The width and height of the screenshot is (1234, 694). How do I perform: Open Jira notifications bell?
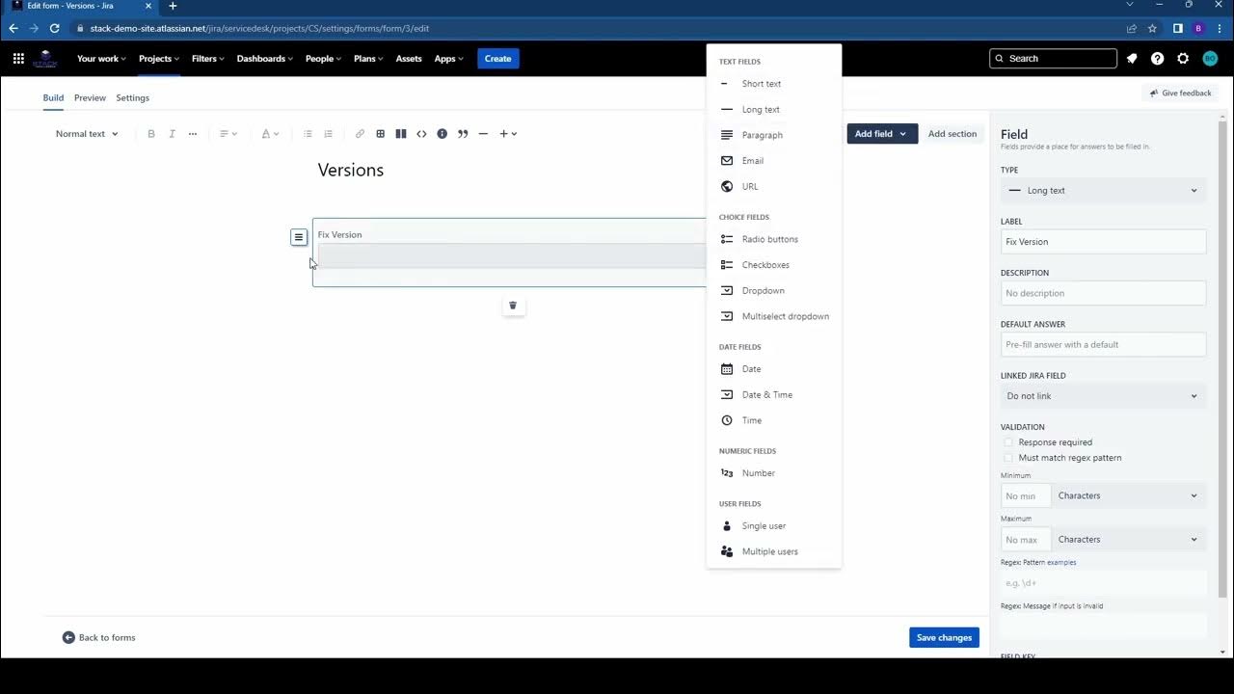pyautogui.click(x=1132, y=59)
